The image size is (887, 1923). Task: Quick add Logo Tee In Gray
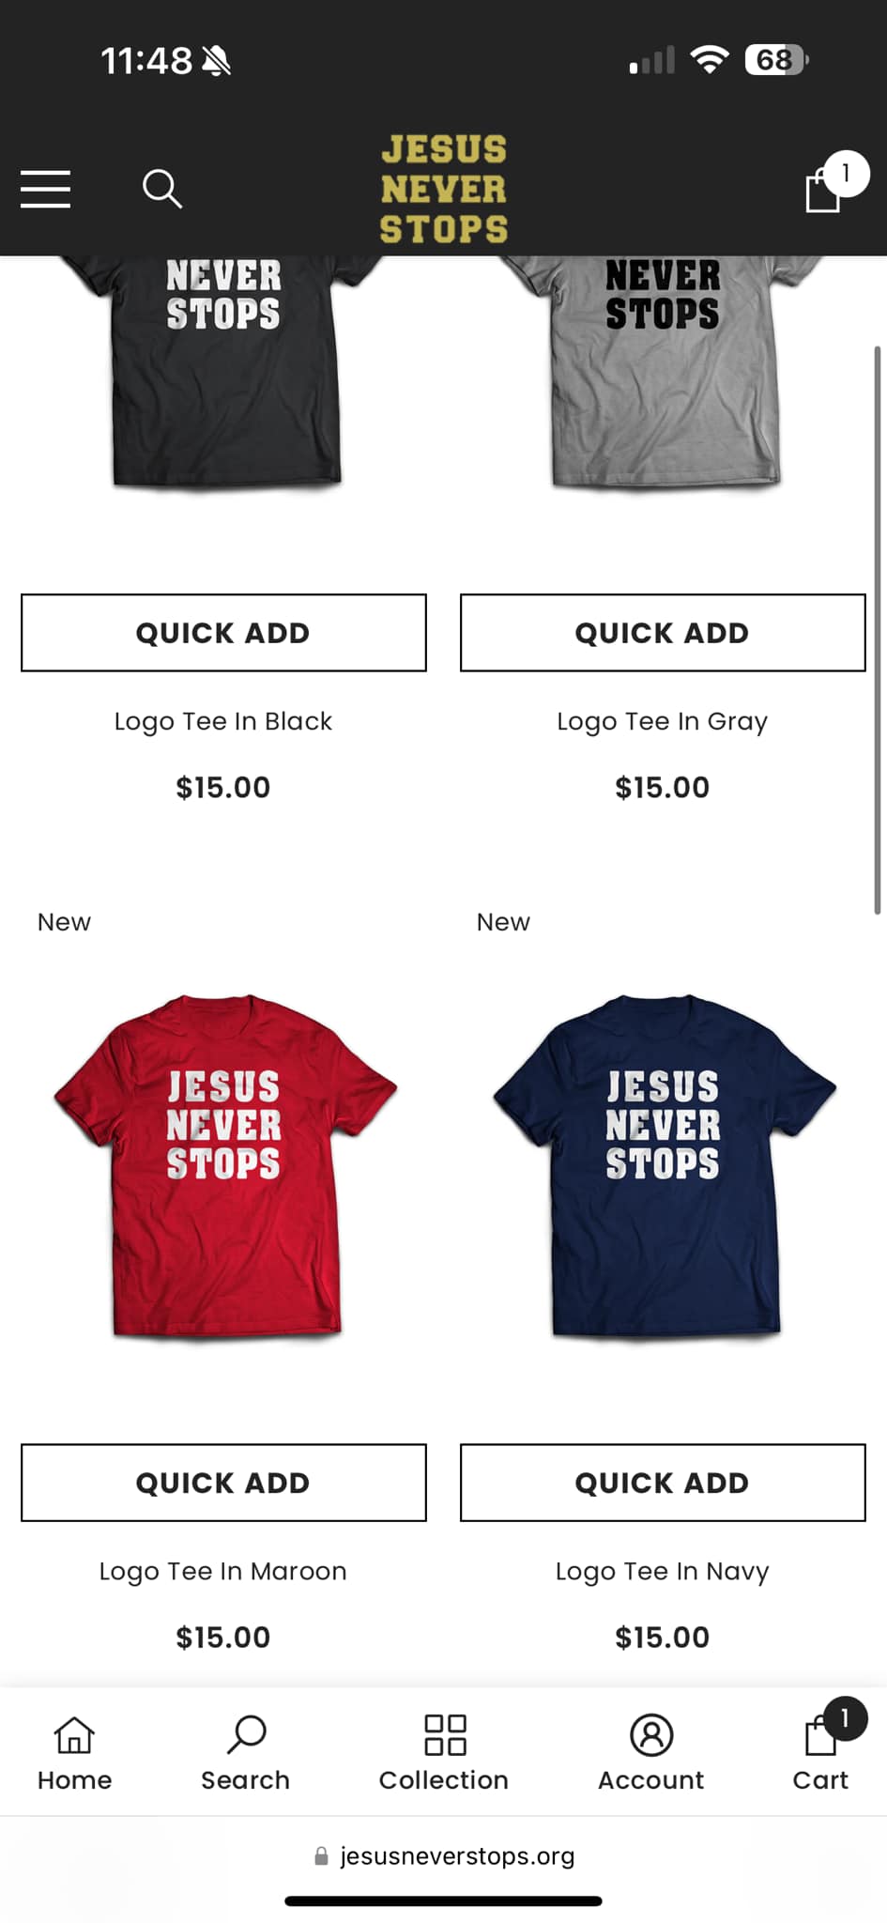[663, 633]
